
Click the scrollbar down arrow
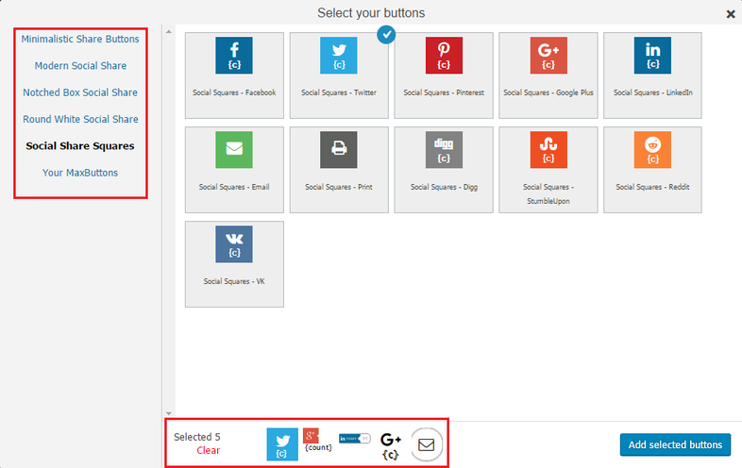click(168, 413)
